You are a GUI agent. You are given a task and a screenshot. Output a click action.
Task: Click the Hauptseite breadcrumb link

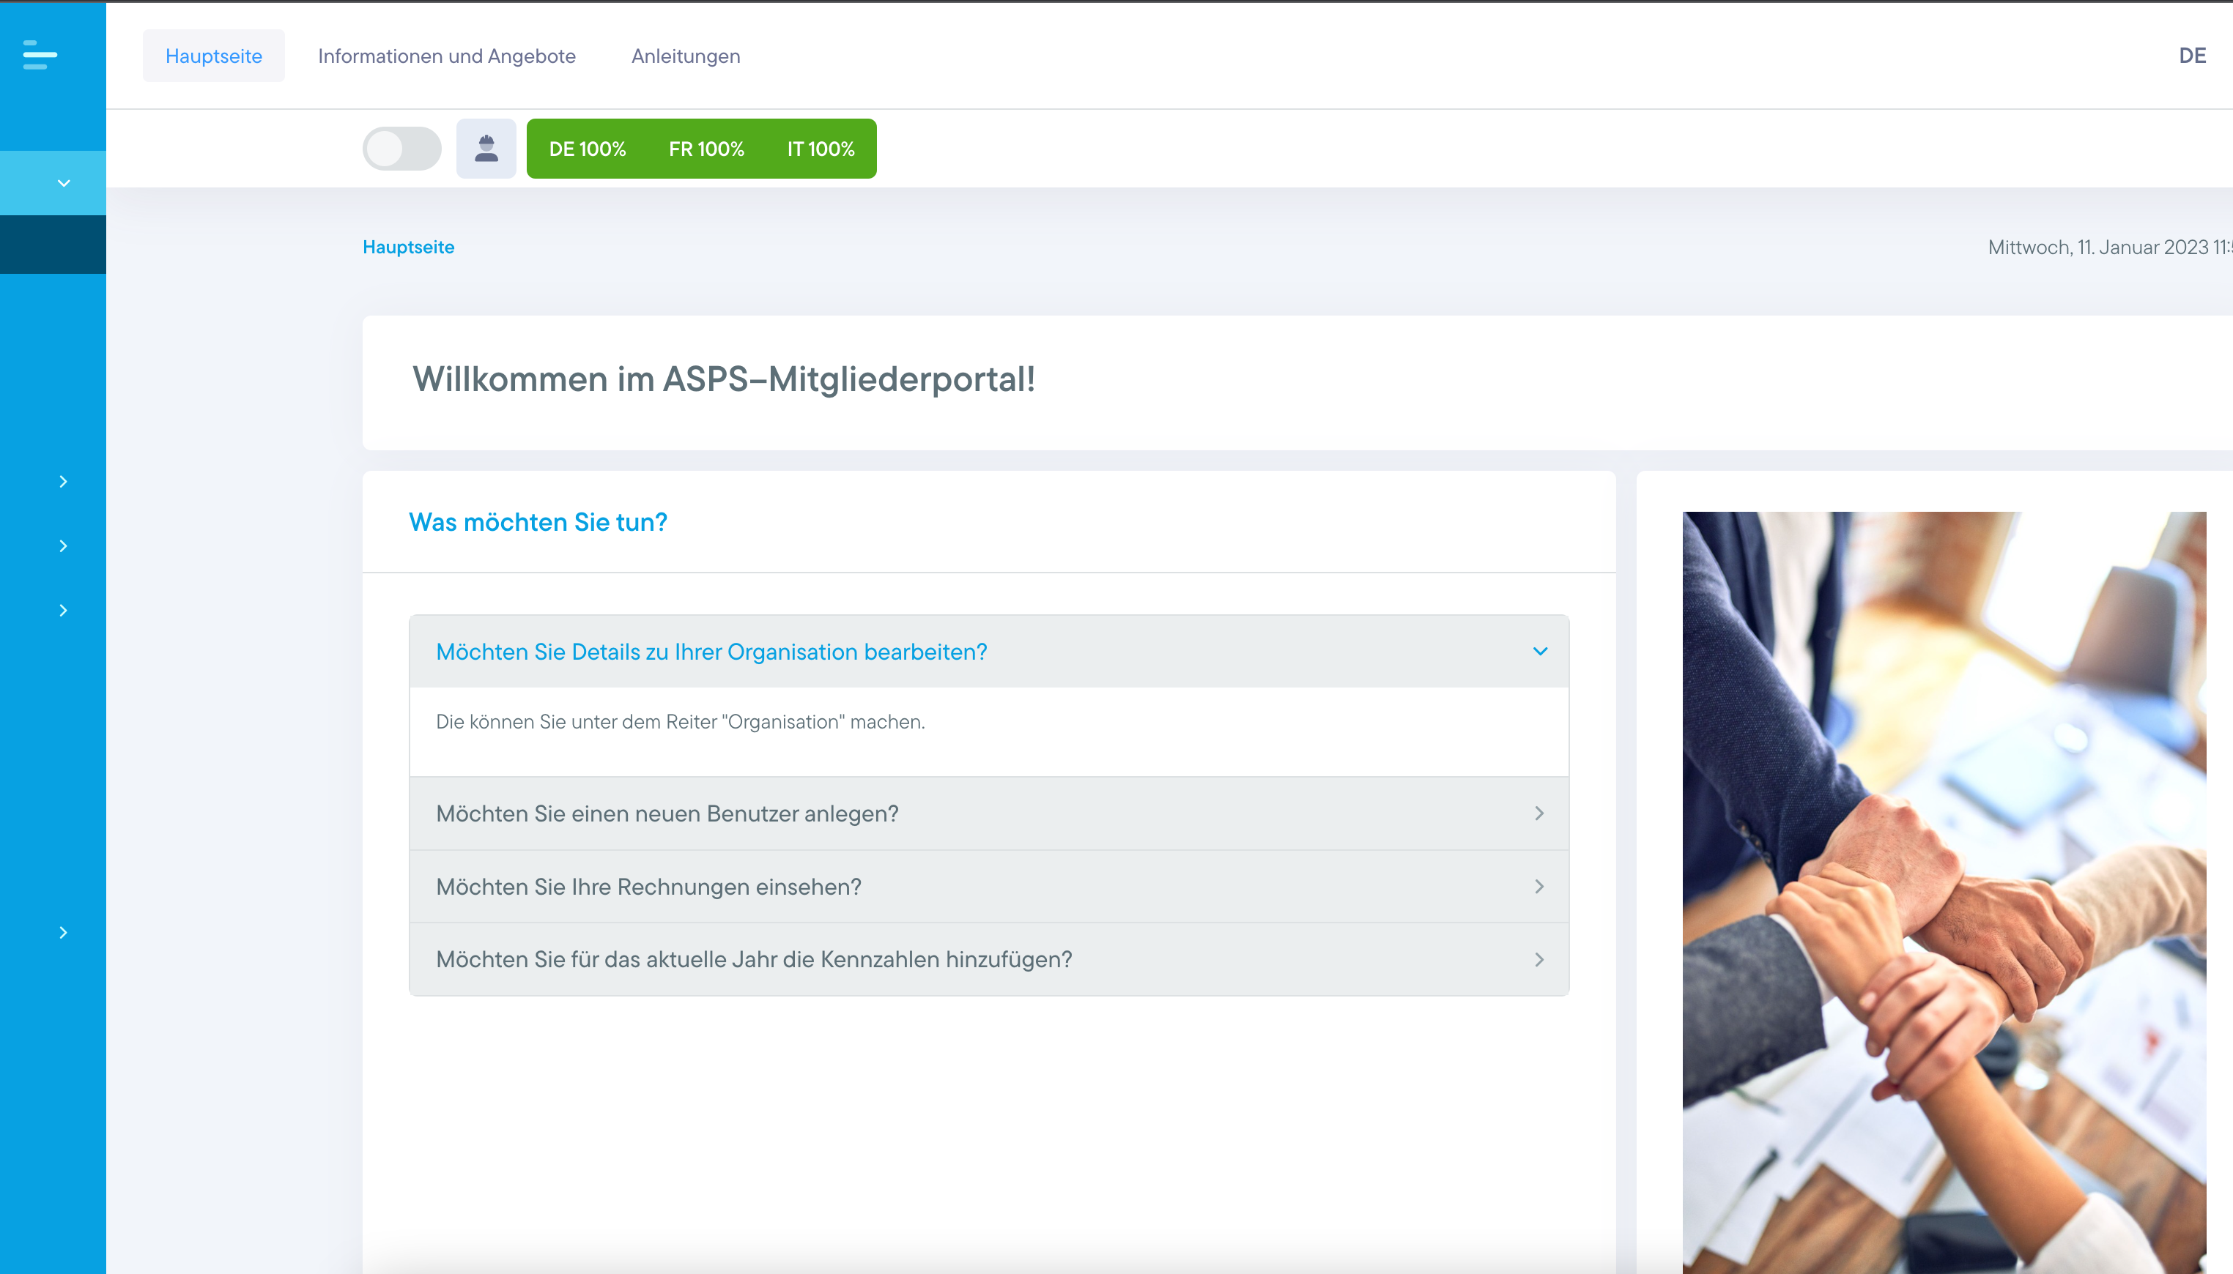click(x=408, y=247)
